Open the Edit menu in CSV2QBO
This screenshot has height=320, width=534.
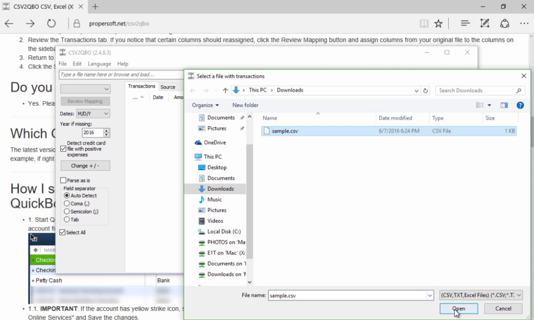77,64
